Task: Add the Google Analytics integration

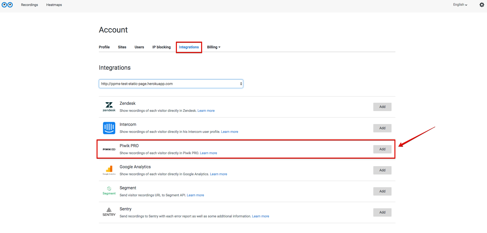Action: 382,170
